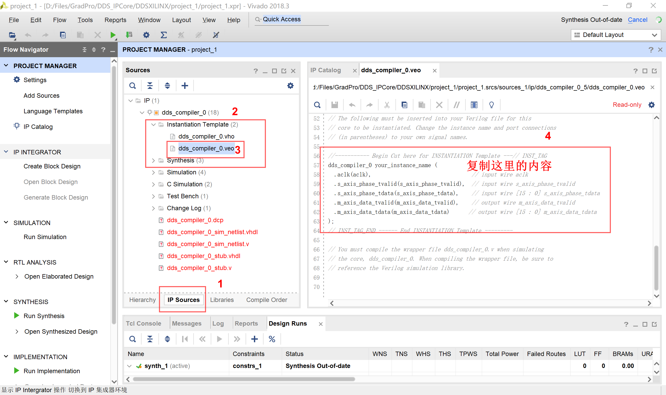Click Run Implementation in Flow Navigator
Viewport: 666px width, 395px height.
52,371
